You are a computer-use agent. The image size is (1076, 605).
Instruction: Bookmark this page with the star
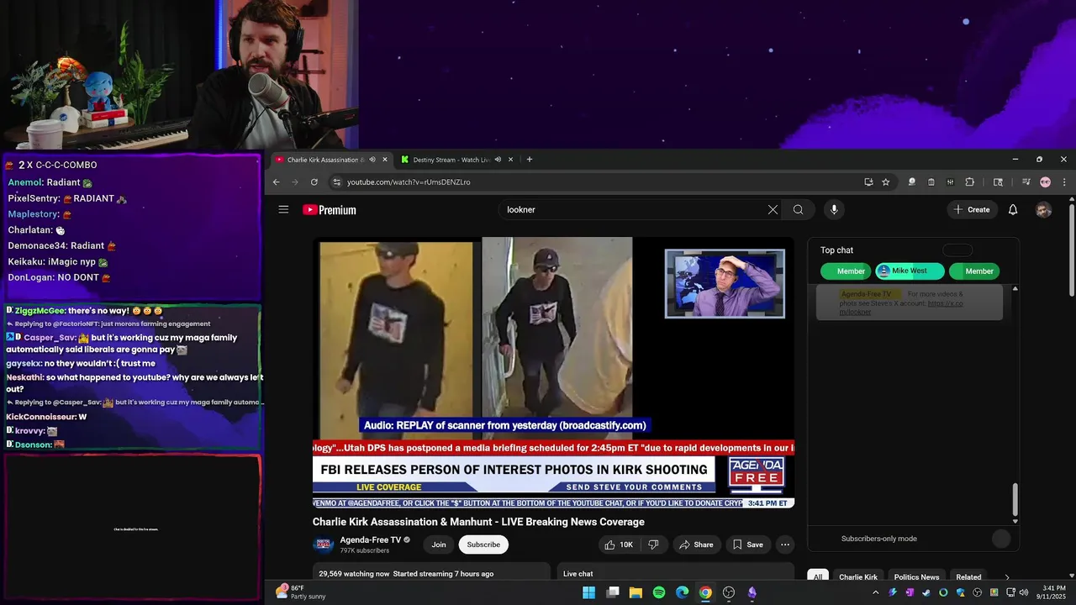[885, 181]
